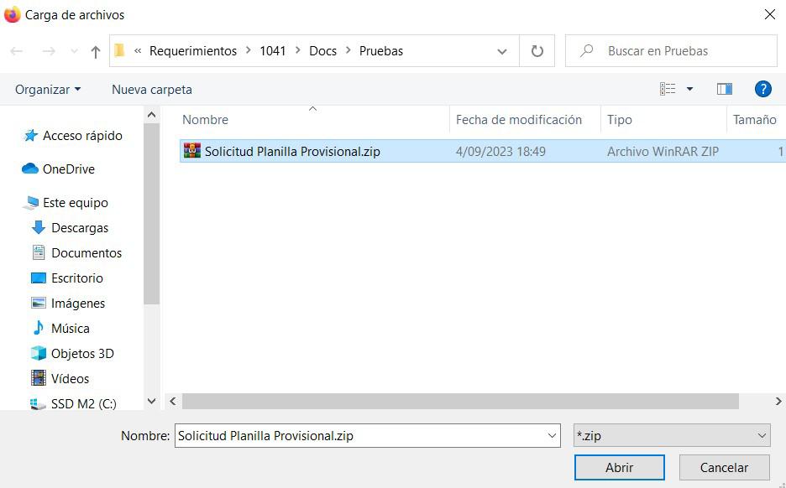Open the Organizar menu
This screenshot has height=488, width=786.
(x=48, y=90)
